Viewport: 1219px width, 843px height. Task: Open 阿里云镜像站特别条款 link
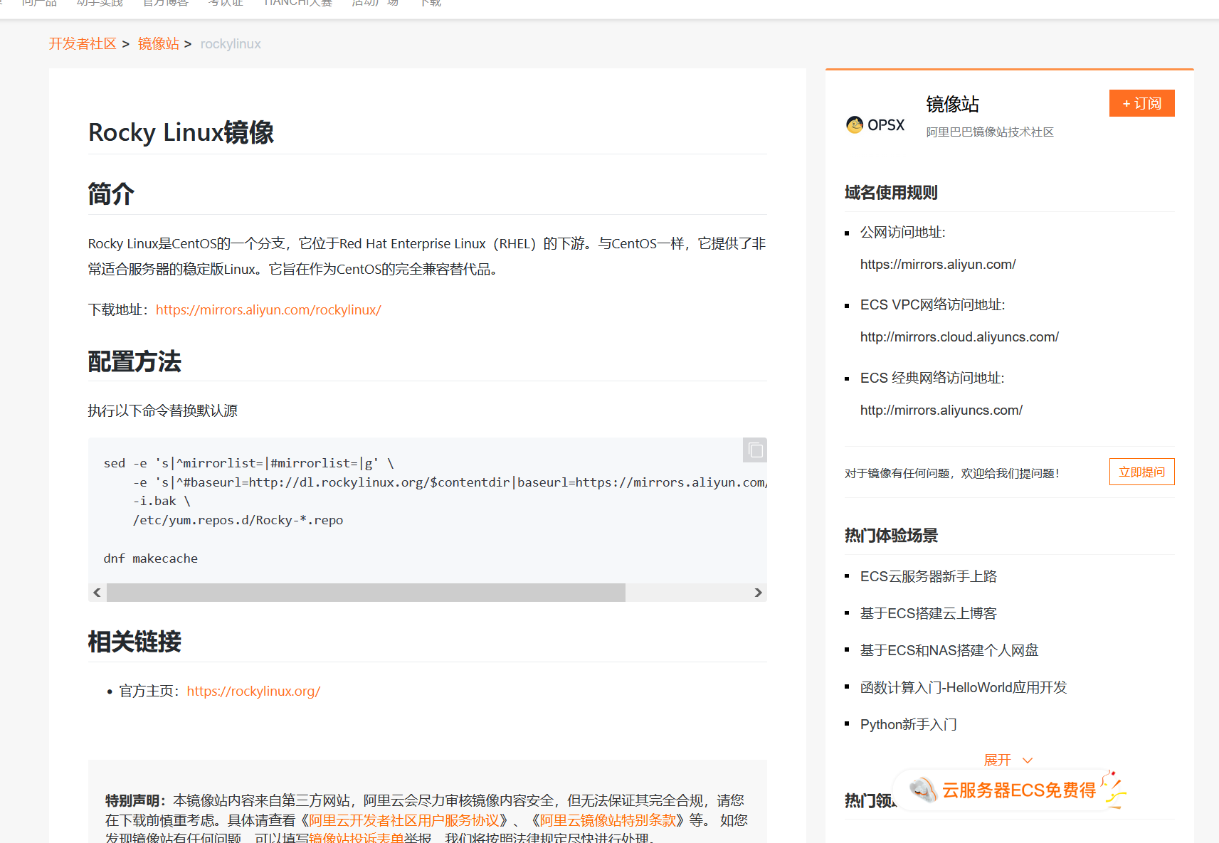608,820
